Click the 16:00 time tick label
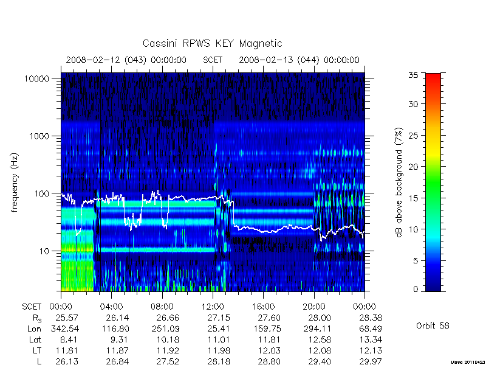This screenshot has height=365, width=486. coord(263,307)
